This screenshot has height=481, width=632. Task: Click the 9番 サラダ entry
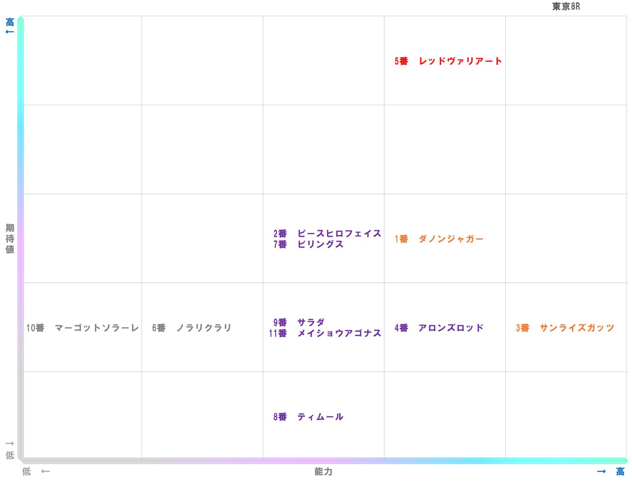(x=299, y=322)
